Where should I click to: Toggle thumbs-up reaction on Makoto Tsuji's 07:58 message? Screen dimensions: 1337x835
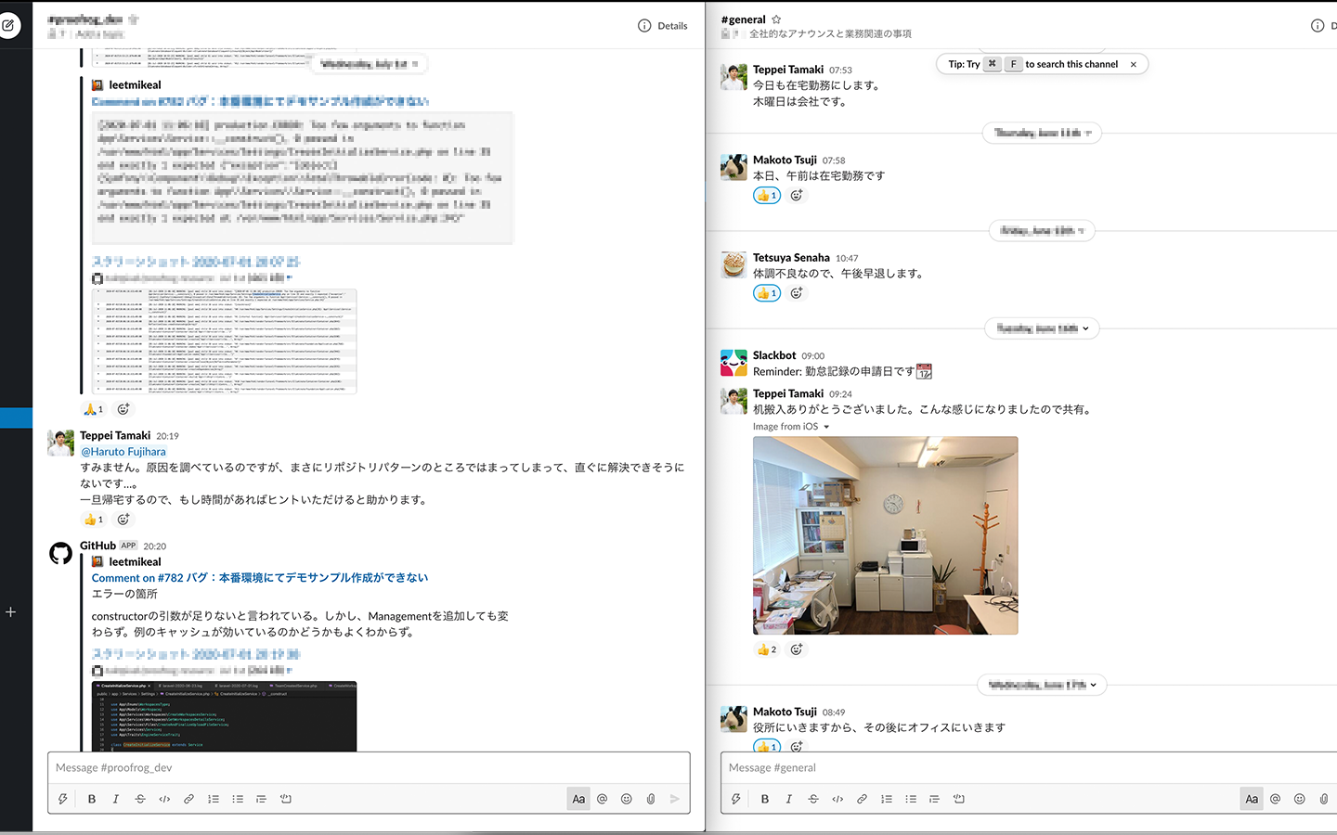(x=767, y=196)
